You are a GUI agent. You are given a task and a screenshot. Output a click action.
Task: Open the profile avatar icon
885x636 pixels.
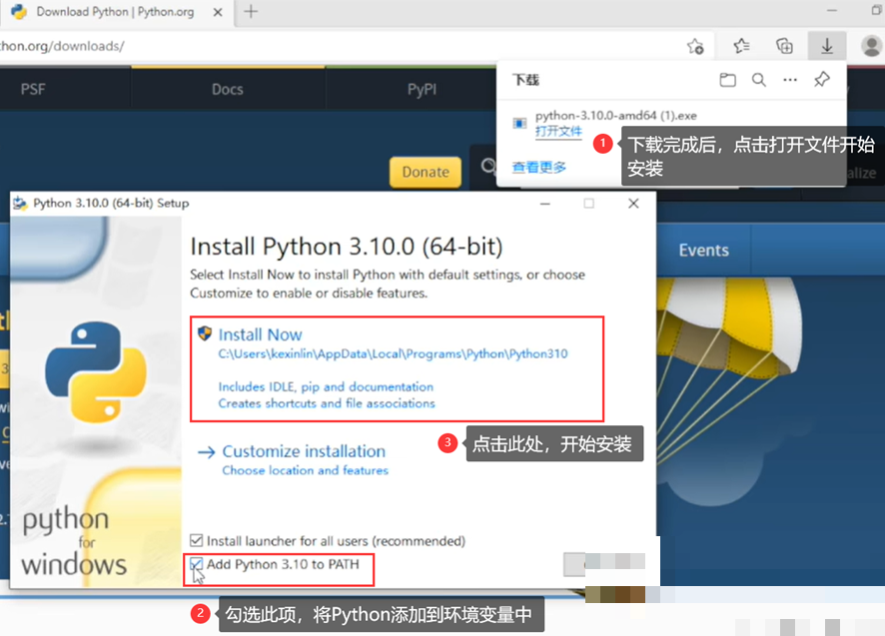pyautogui.click(x=872, y=46)
